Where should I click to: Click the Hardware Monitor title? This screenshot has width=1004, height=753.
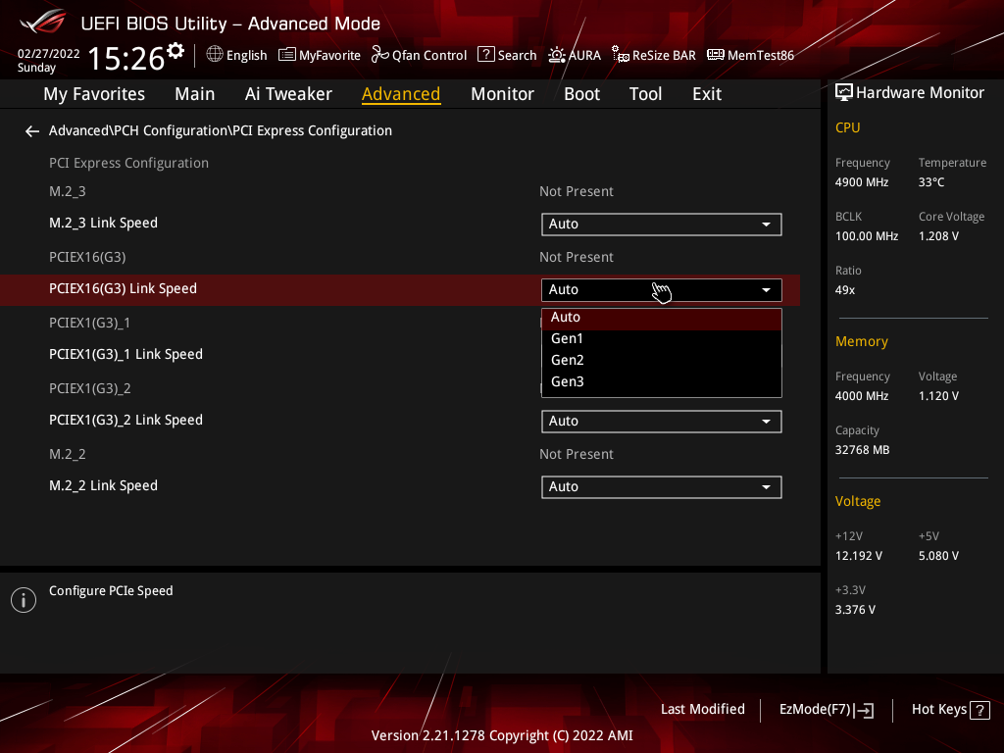[x=920, y=93]
